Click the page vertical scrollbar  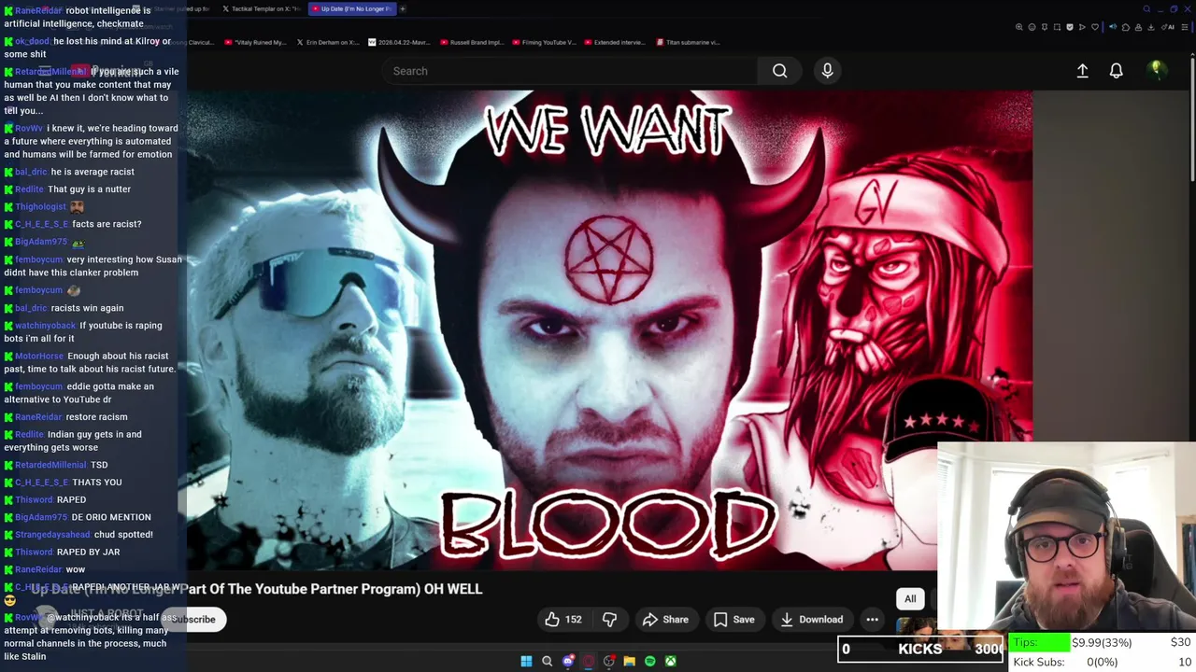1191,121
